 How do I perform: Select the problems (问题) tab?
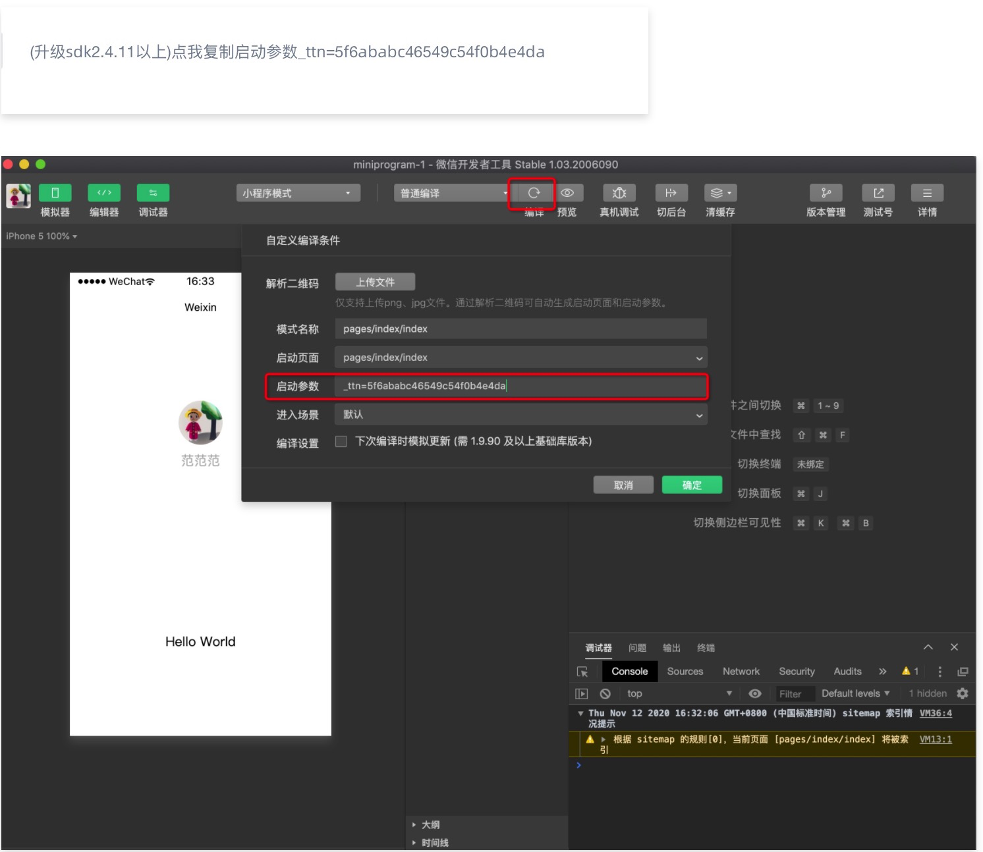[x=637, y=648]
